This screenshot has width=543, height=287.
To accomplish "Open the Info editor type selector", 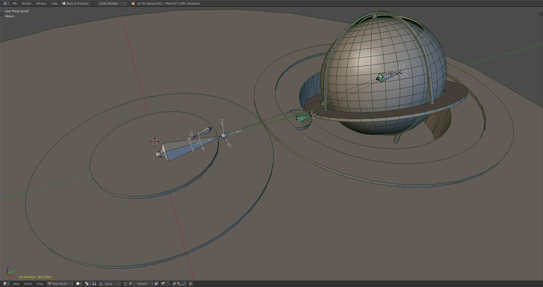I will tap(6, 3).
